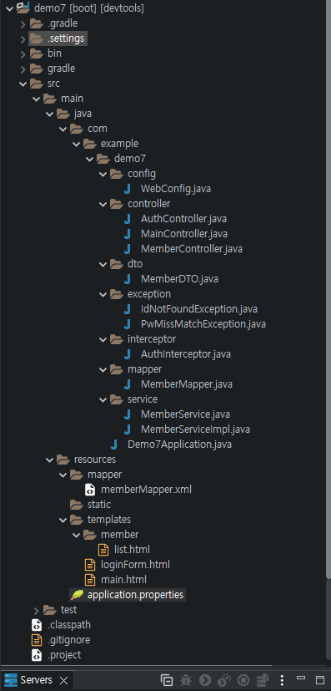Collapse the templates folder chevron
This screenshot has height=691, width=331.
tap(63, 520)
